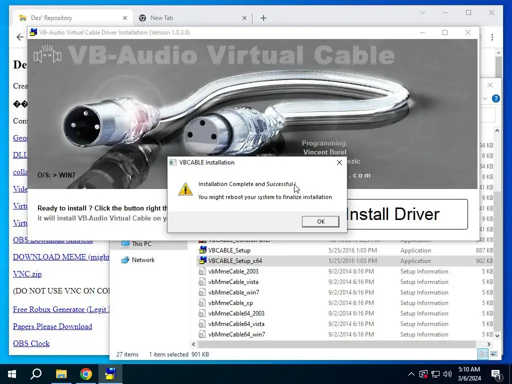Switch to Dez' Repository tab

pos(73,18)
